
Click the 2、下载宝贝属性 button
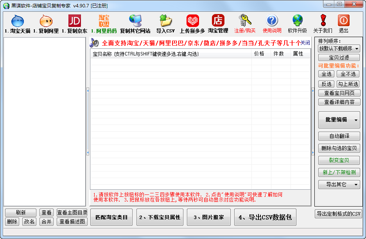160,217
